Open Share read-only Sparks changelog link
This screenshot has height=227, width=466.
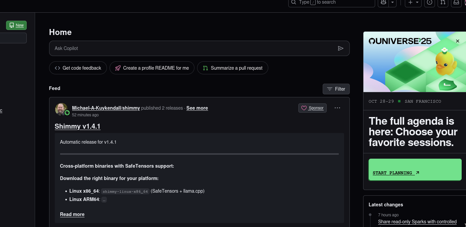click(x=417, y=222)
